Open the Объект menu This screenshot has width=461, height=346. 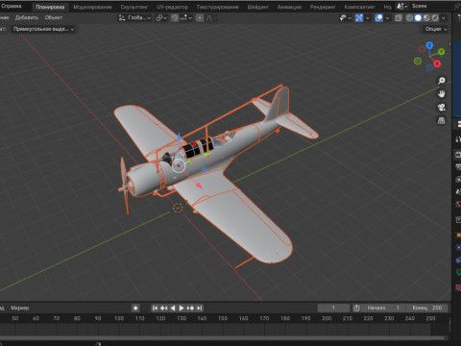54,17
